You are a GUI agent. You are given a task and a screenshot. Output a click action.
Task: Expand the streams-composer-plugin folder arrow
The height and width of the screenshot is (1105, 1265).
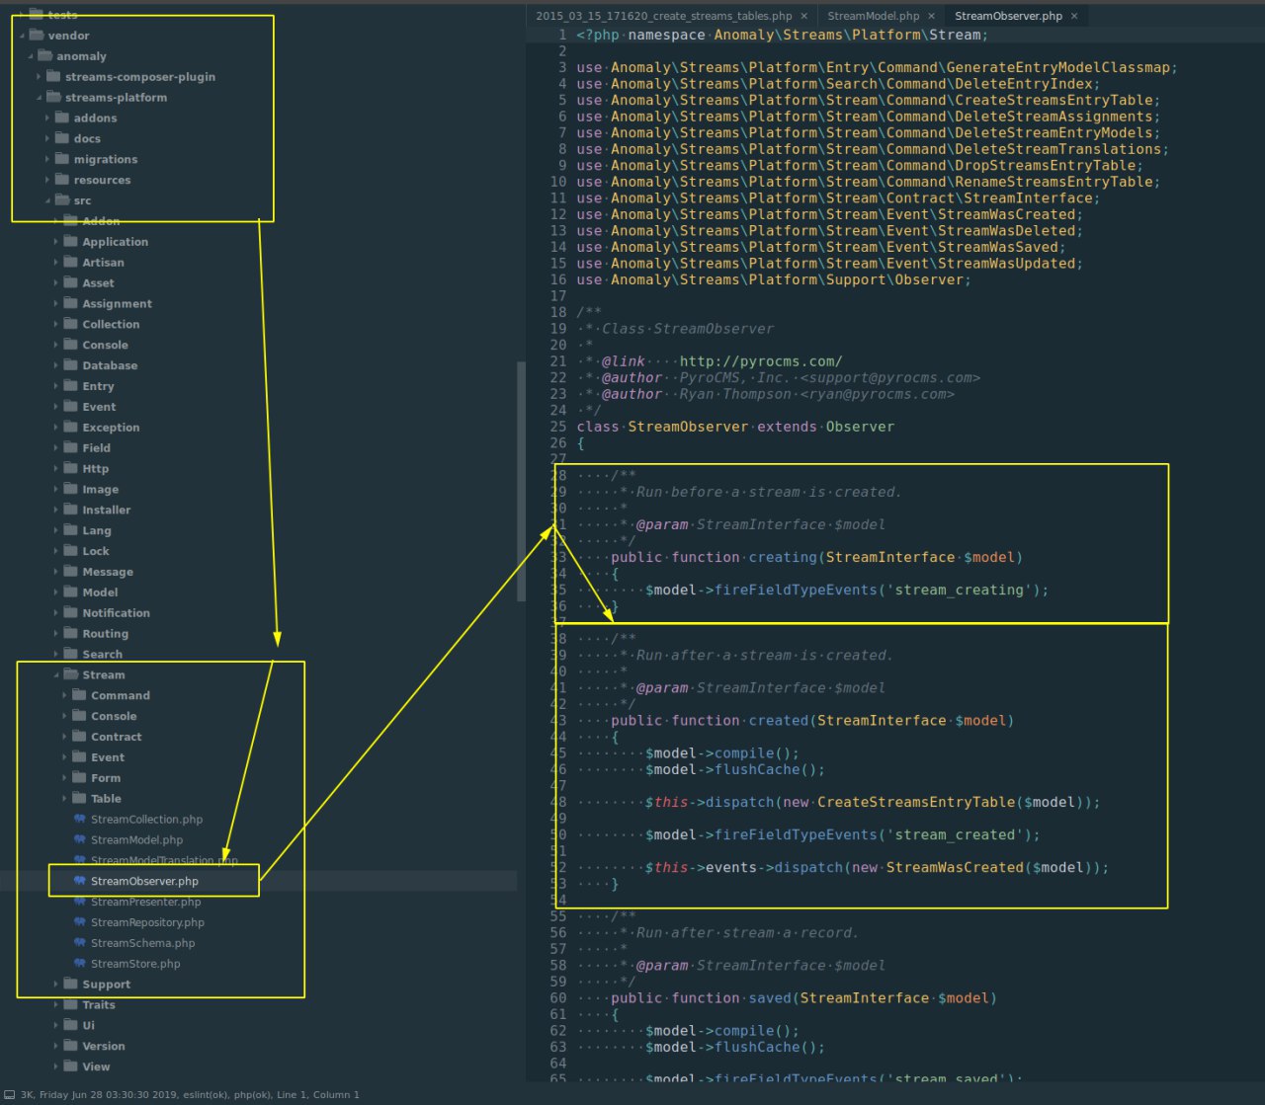coord(39,77)
